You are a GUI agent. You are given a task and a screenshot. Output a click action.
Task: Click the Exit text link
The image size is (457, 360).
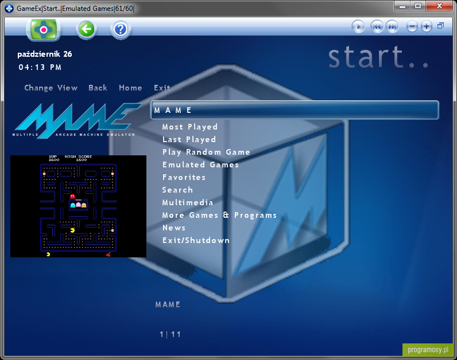click(x=162, y=88)
